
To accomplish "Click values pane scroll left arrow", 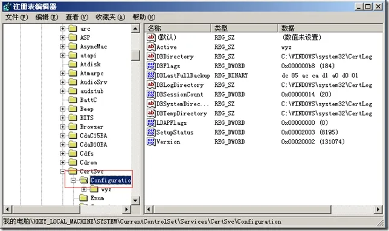I will click(149, 209).
